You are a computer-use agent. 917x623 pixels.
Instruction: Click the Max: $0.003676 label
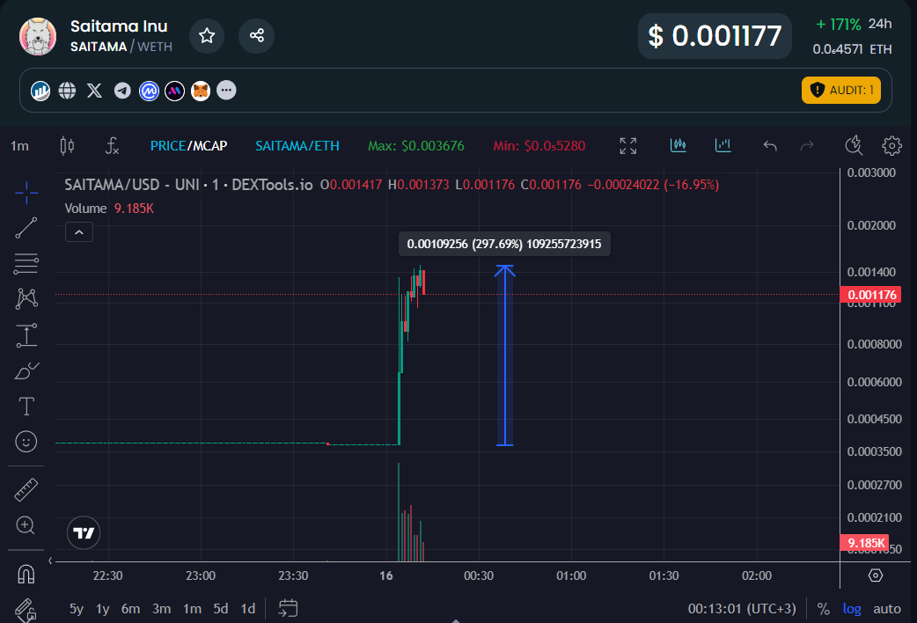[415, 146]
